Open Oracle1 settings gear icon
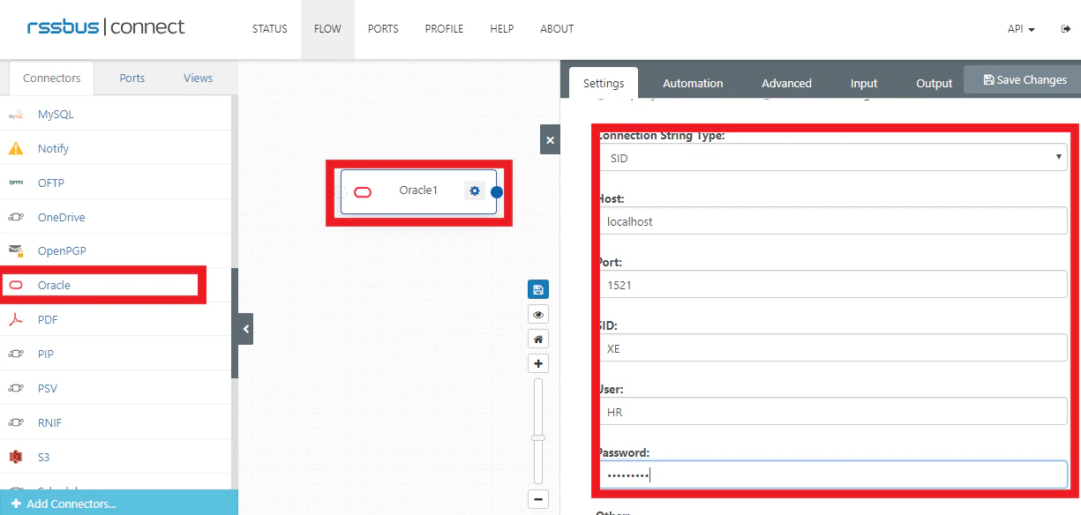The height and width of the screenshot is (515, 1081). pyautogui.click(x=475, y=190)
